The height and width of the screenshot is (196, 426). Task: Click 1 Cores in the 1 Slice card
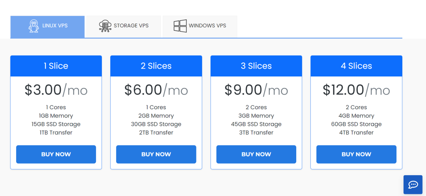click(x=56, y=108)
